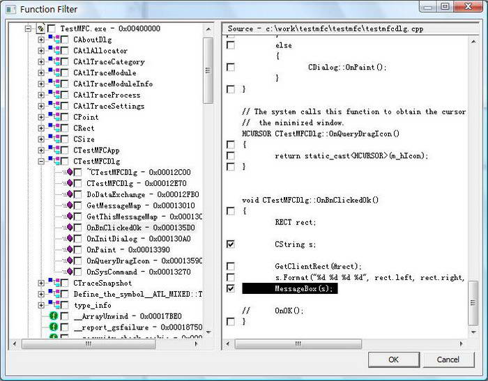Click the source panel scroll-down arrow
Image resolution: width=488 pixels, height=381 pixels.
(x=473, y=332)
